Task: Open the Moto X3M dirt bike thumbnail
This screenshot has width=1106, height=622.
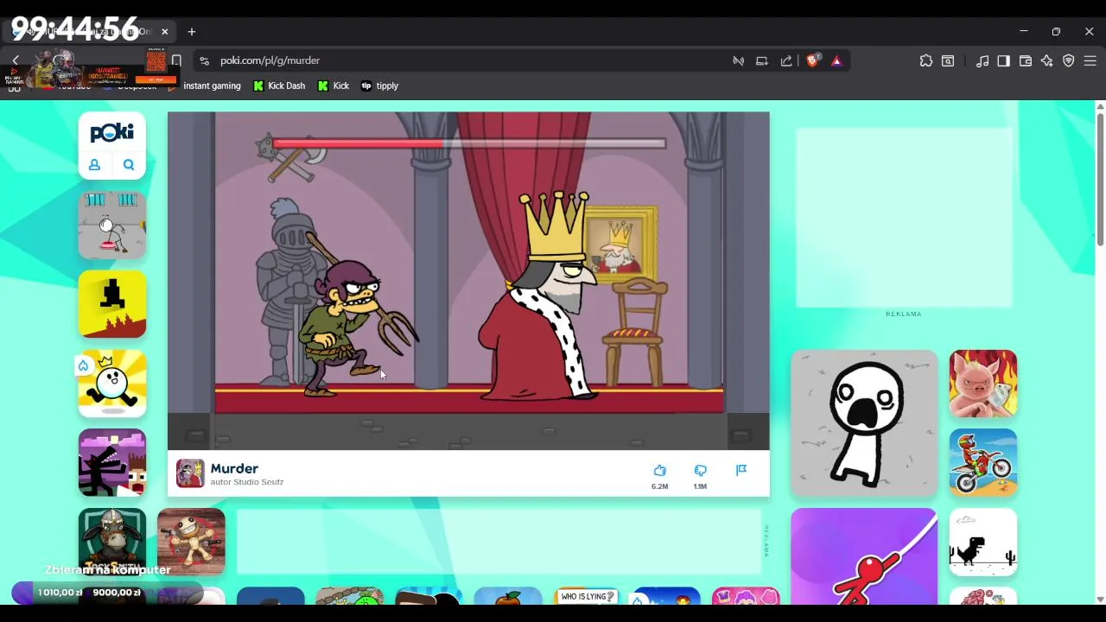Action: pyautogui.click(x=983, y=463)
